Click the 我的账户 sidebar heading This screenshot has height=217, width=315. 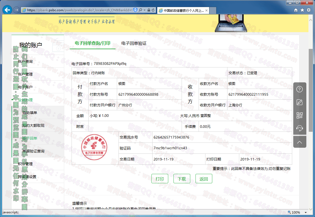[31, 45]
